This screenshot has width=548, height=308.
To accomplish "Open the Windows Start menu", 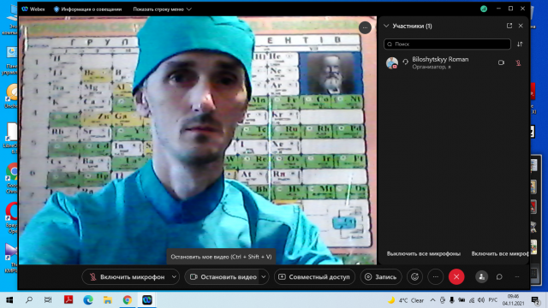I will click(9, 300).
